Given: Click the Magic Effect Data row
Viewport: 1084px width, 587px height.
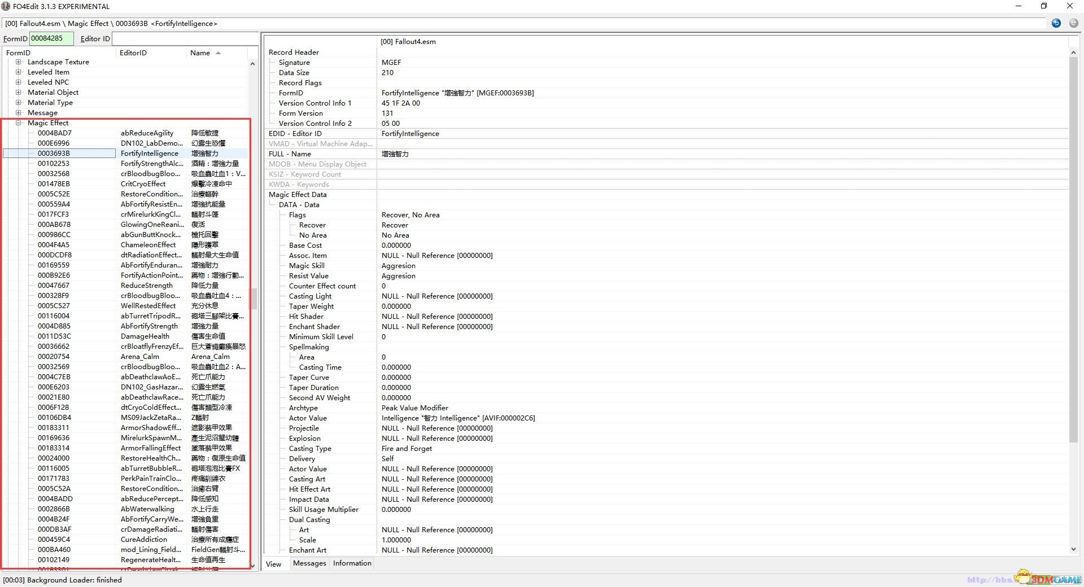Looking at the screenshot, I should 666,195.
